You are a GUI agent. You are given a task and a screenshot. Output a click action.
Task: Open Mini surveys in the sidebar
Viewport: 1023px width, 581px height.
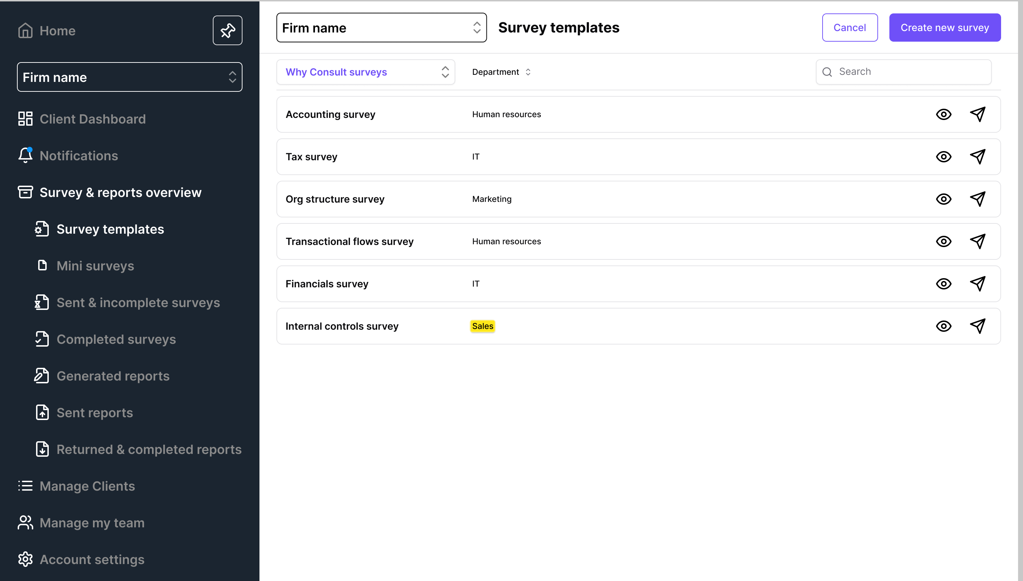95,266
